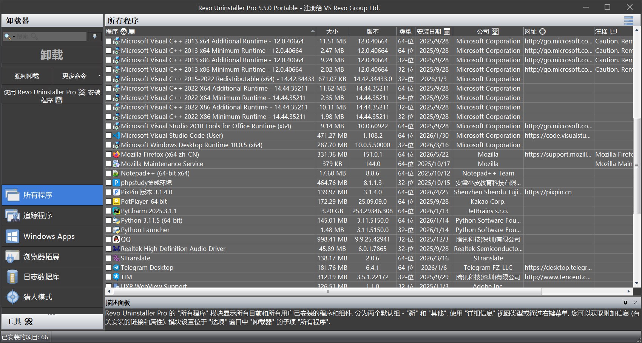The width and height of the screenshot is (642, 343).
Task: Click the Mozilla Maintenance Service icon
Action: [116, 164]
